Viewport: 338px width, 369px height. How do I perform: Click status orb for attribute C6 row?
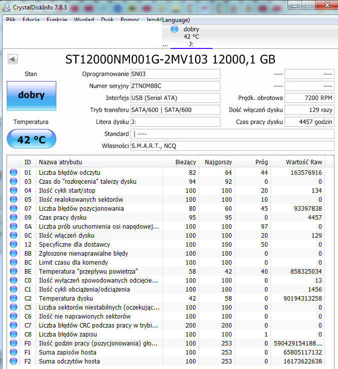click(x=13, y=316)
